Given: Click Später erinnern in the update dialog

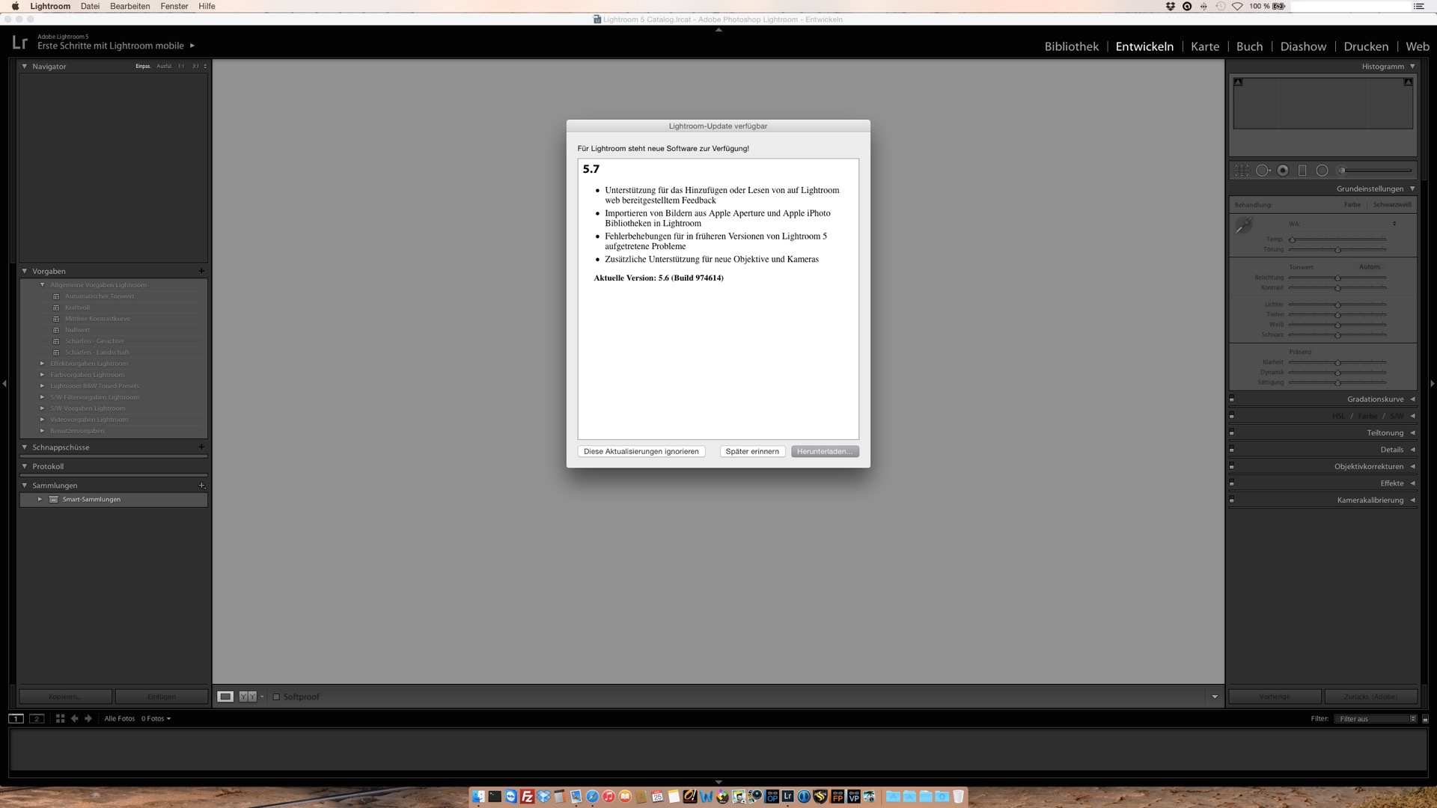Looking at the screenshot, I should pos(752,451).
